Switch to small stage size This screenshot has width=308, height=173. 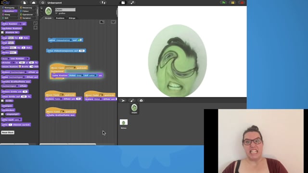[x=123, y=3]
